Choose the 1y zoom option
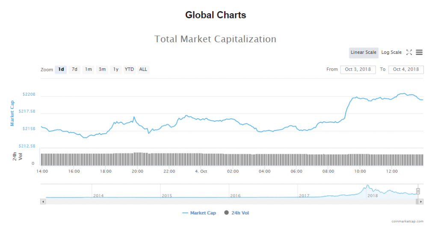 coord(115,69)
